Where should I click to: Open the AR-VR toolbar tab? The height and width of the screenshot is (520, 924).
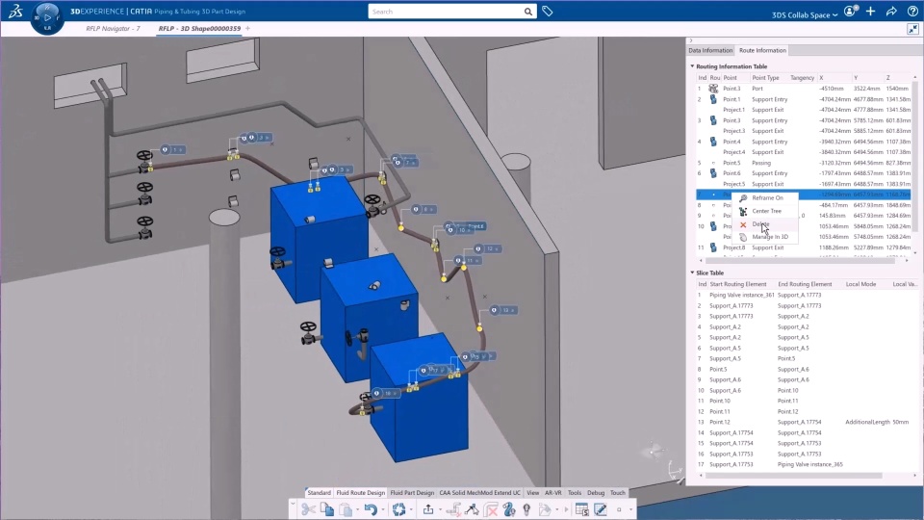552,493
